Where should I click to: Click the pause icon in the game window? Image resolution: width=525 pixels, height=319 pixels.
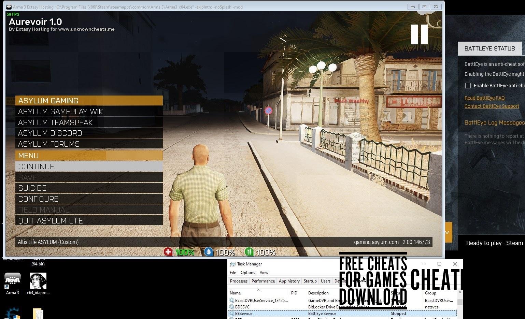point(419,34)
